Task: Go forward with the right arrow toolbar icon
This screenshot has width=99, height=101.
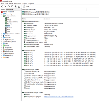Action: [x=5, y=6]
